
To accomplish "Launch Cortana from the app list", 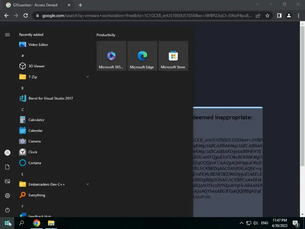I will click(54, 163).
